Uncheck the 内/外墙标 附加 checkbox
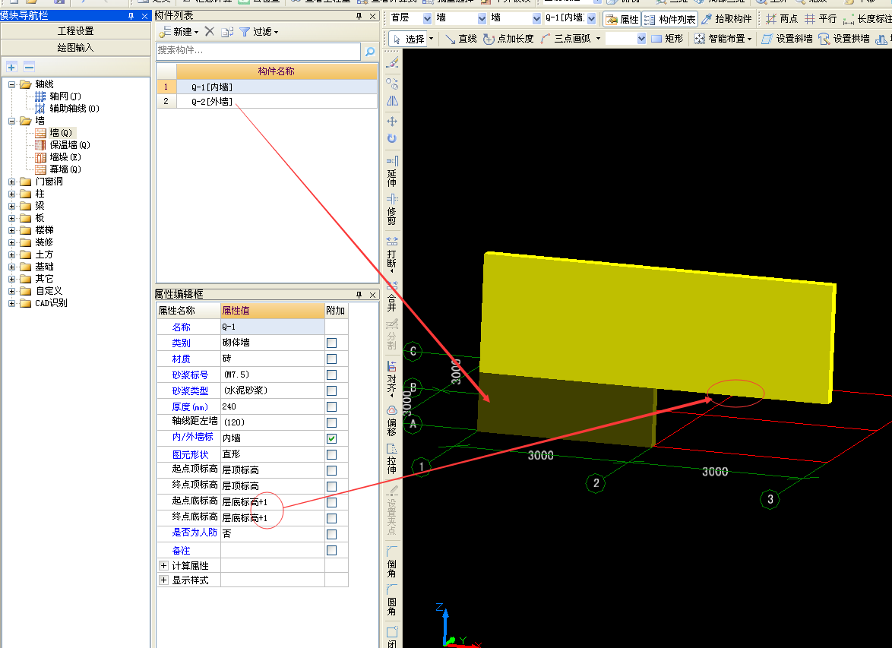The width and height of the screenshot is (892, 648). click(x=331, y=438)
